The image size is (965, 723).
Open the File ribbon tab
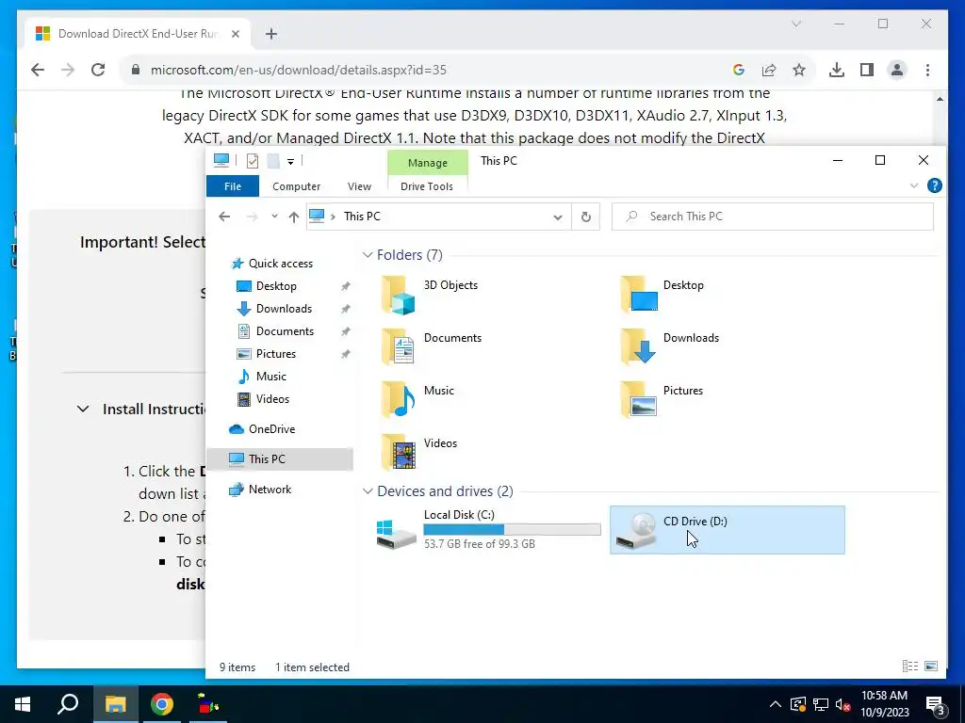pyautogui.click(x=233, y=186)
